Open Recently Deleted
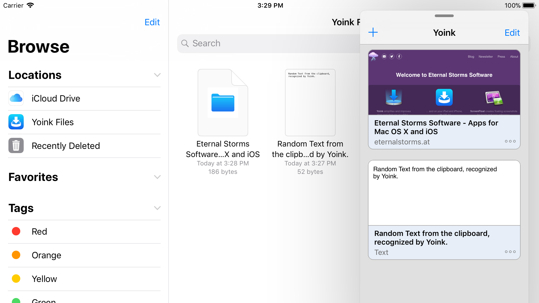Image resolution: width=539 pixels, height=303 pixels. pos(84,146)
